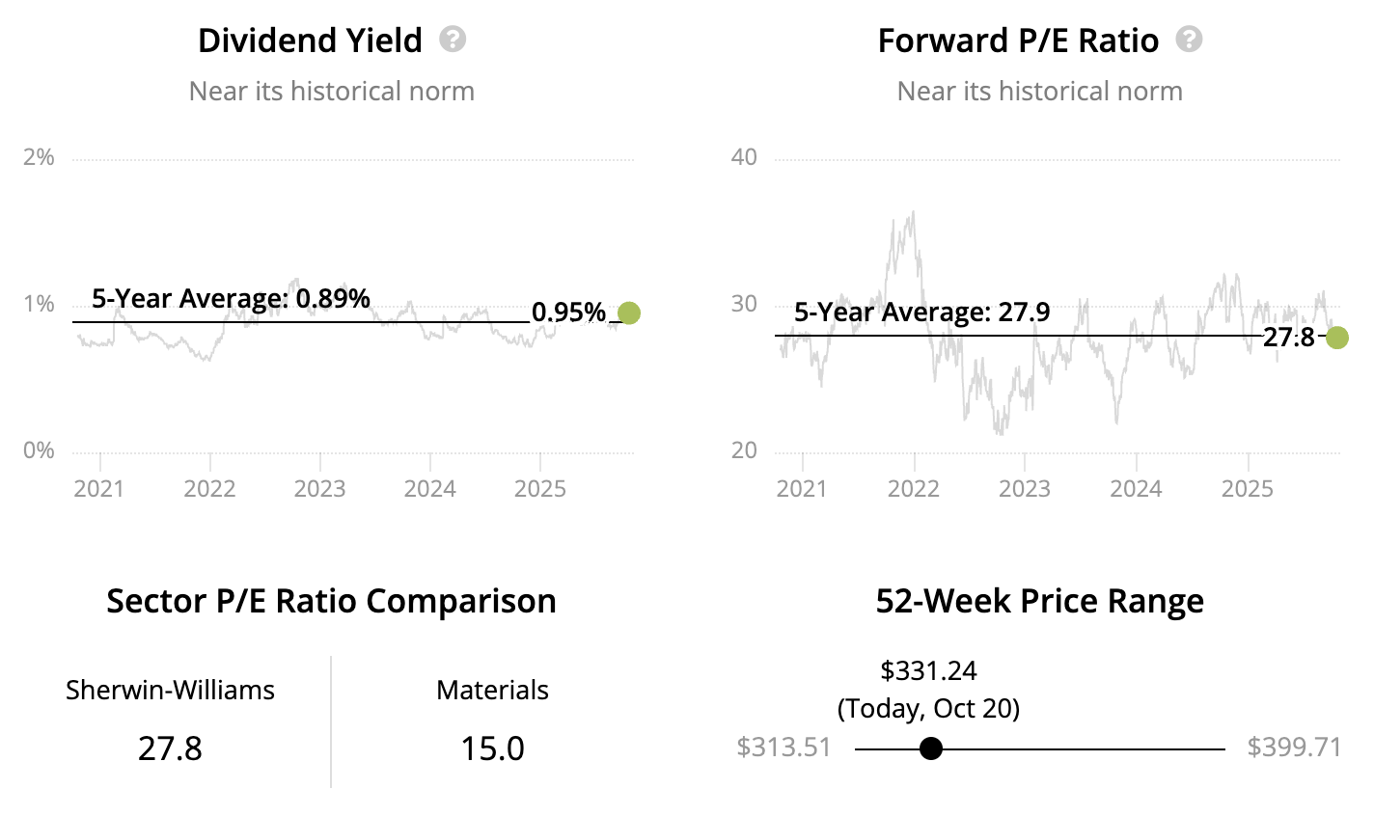Click the Materials P/E value 15.0
Image resolution: width=1374 pixels, height=816 pixels.
[x=492, y=748]
